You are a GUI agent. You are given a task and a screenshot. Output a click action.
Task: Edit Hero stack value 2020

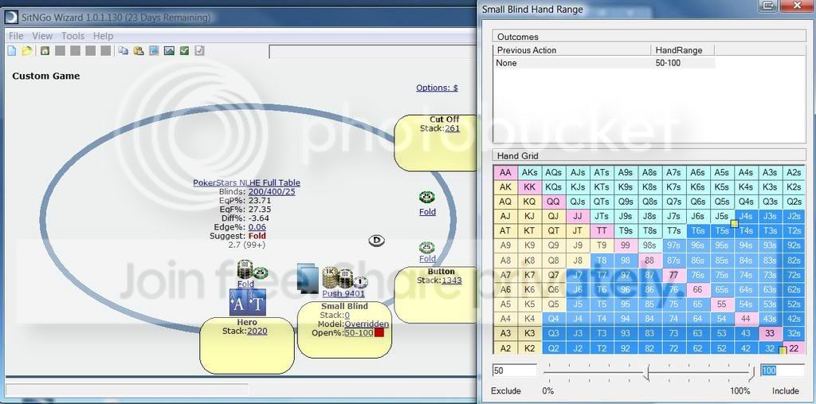point(257,331)
